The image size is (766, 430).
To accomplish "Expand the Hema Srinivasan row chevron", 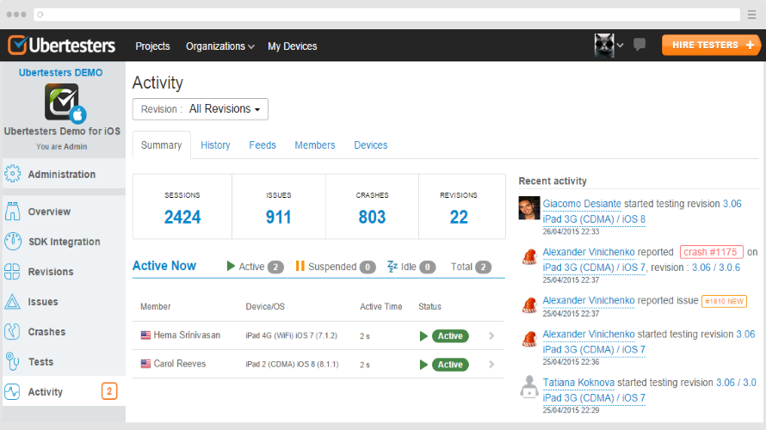I will (x=491, y=335).
